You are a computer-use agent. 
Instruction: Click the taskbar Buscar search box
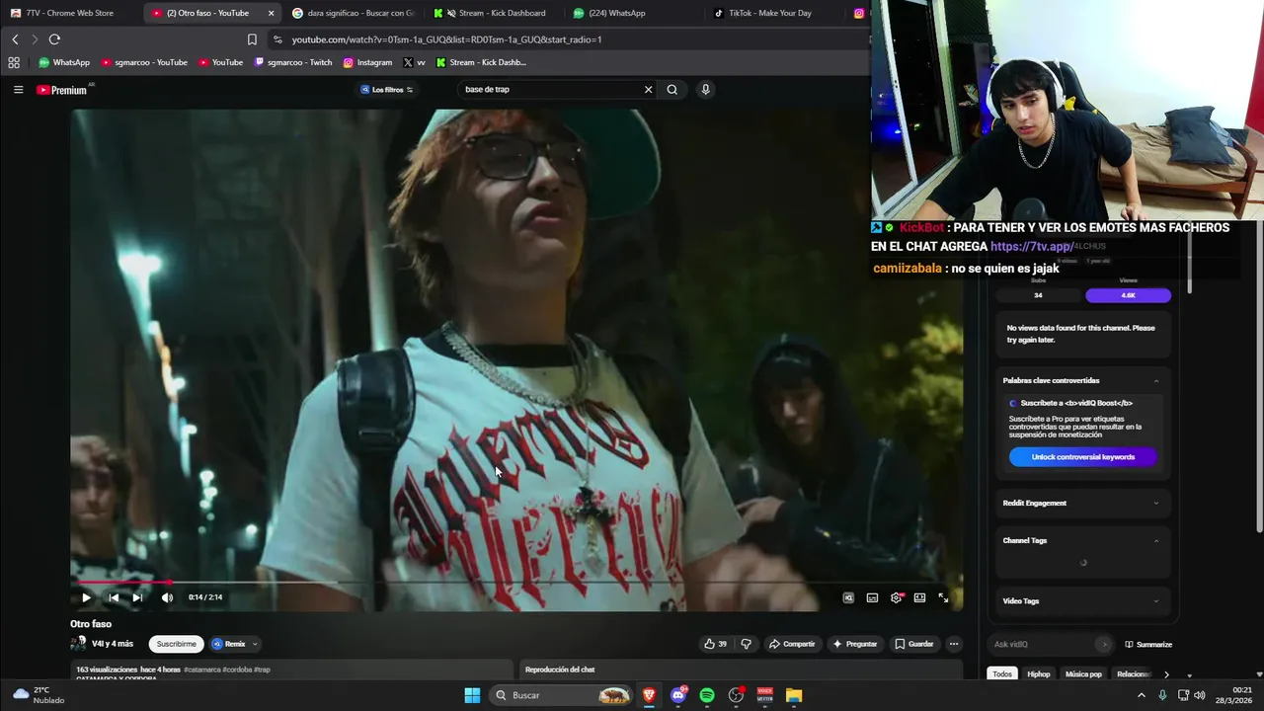click(x=560, y=695)
